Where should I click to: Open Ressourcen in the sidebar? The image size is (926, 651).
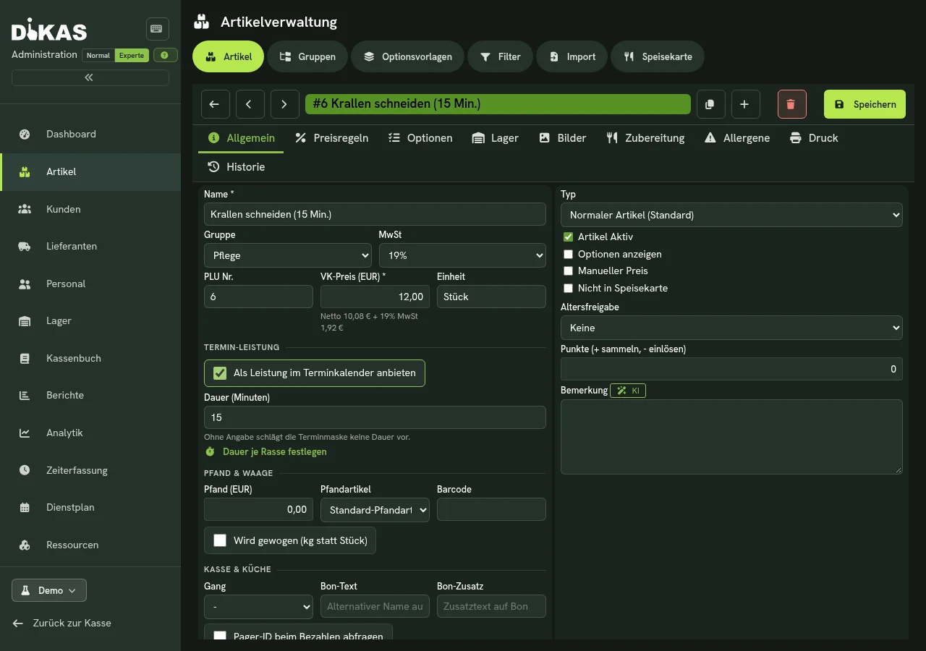[x=90, y=545]
